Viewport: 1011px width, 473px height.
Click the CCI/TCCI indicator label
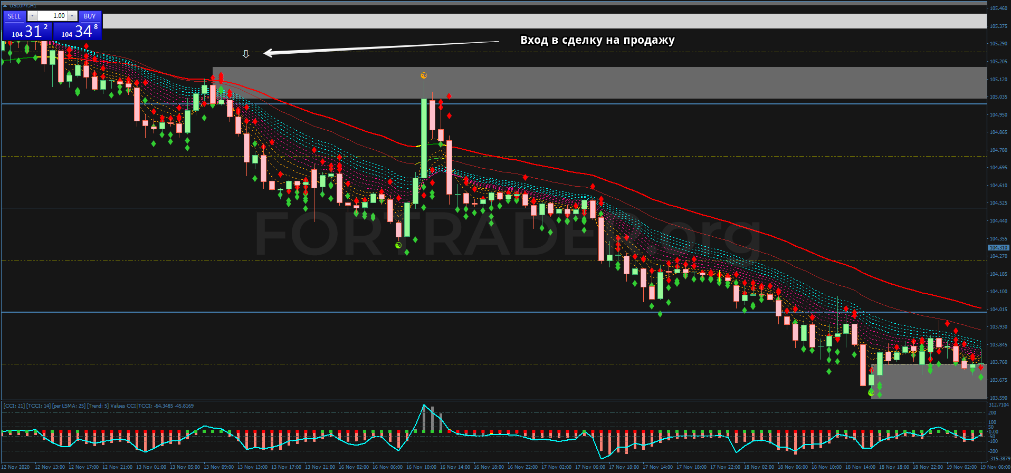(99, 406)
